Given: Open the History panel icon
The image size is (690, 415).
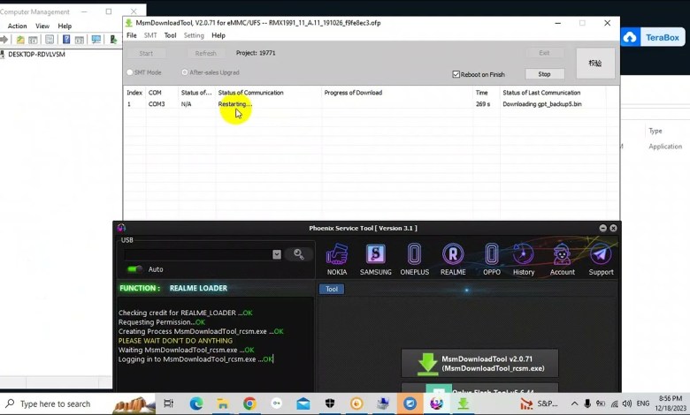Looking at the screenshot, I should click(x=524, y=256).
